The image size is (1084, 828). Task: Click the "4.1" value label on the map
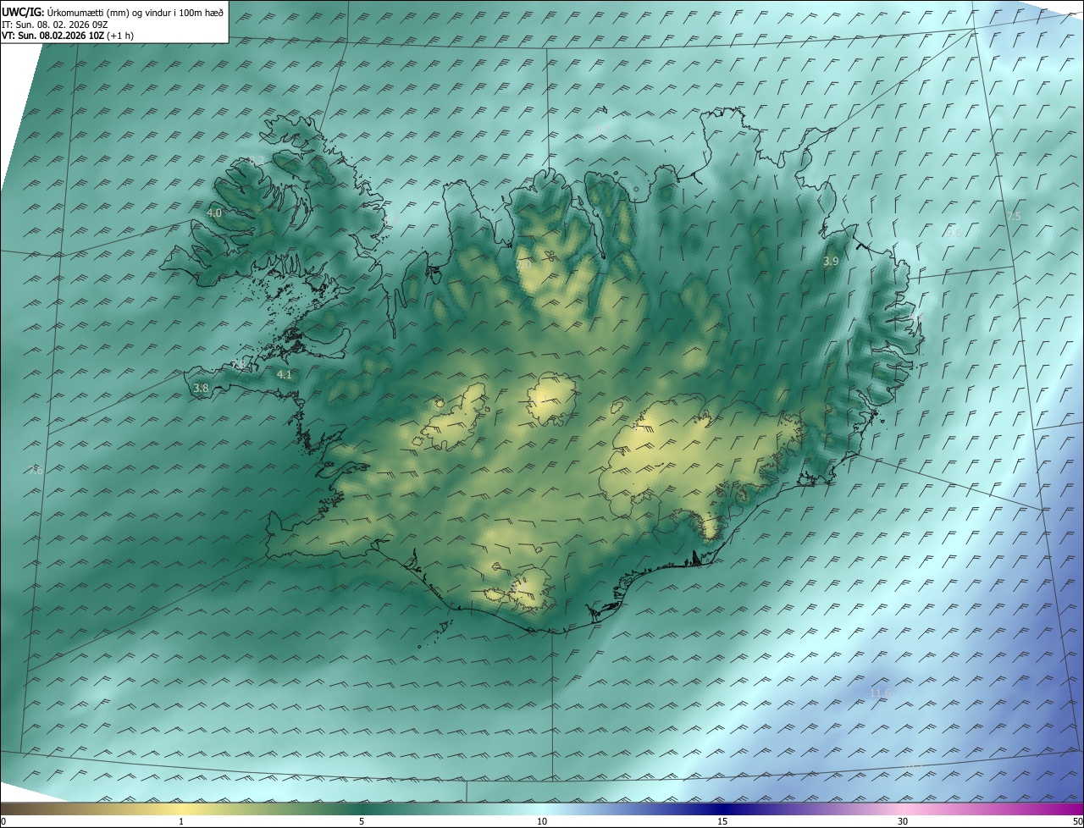click(285, 374)
